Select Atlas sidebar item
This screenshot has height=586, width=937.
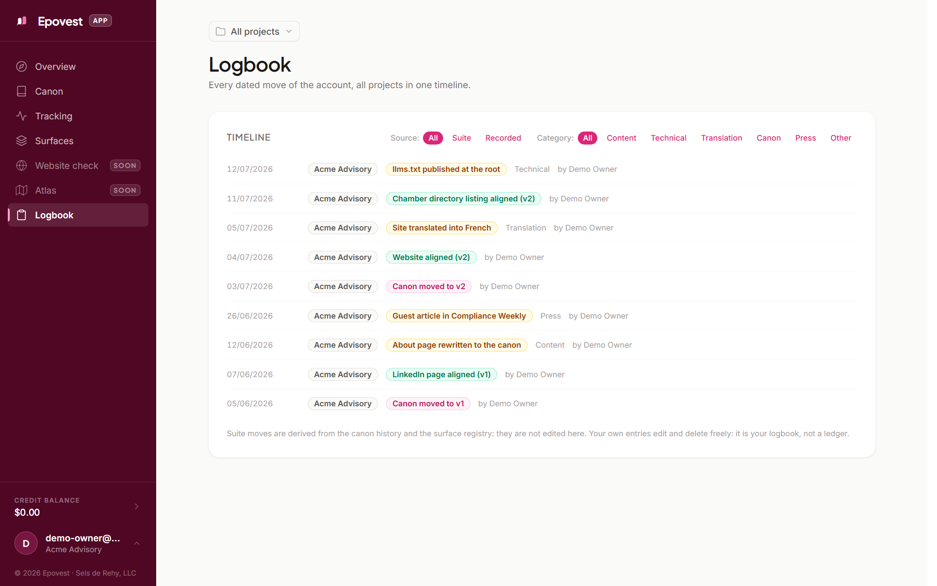[78, 190]
